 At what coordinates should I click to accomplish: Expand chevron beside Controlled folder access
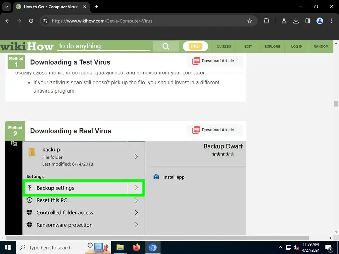[136, 213]
